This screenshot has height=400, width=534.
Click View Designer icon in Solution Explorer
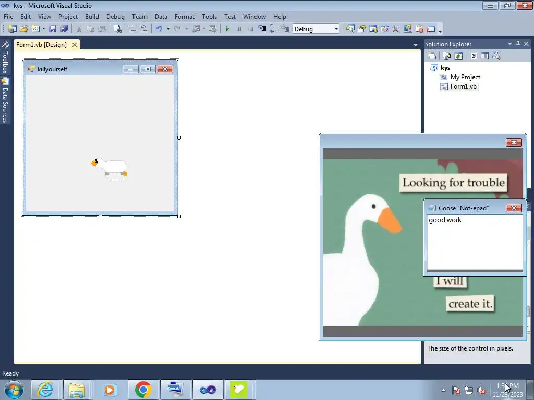click(x=484, y=56)
